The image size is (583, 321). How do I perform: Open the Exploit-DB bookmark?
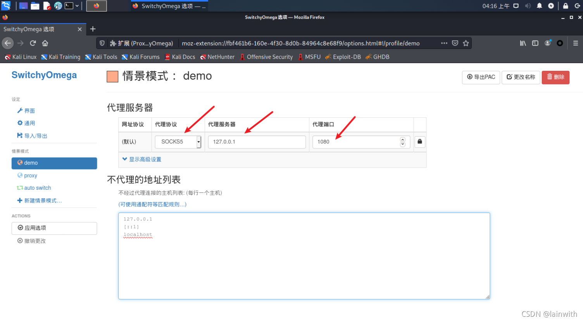coord(343,57)
